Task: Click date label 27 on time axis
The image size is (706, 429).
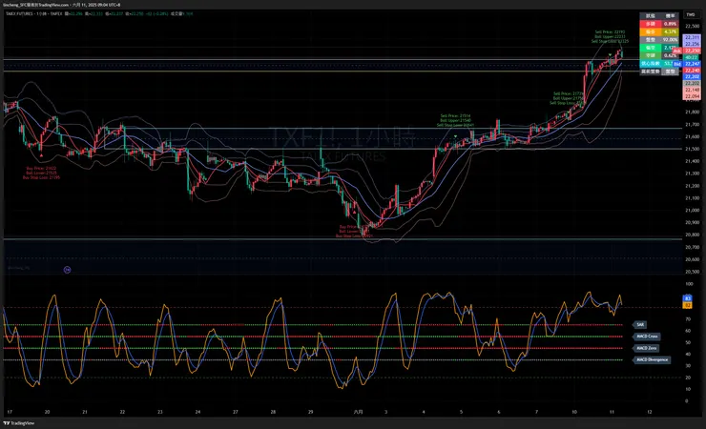Action: pos(236,412)
